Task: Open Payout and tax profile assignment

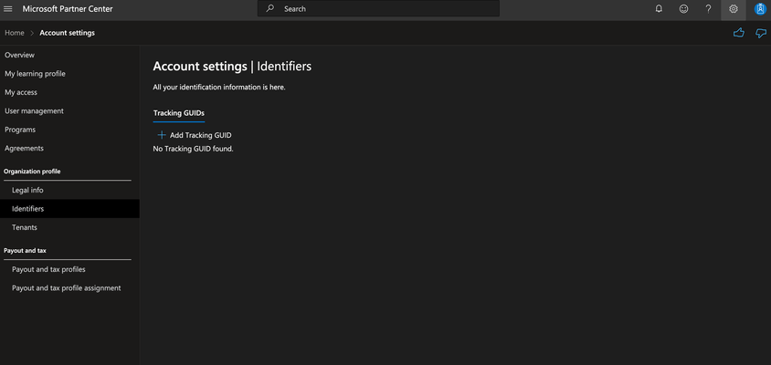Action: tap(67, 288)
